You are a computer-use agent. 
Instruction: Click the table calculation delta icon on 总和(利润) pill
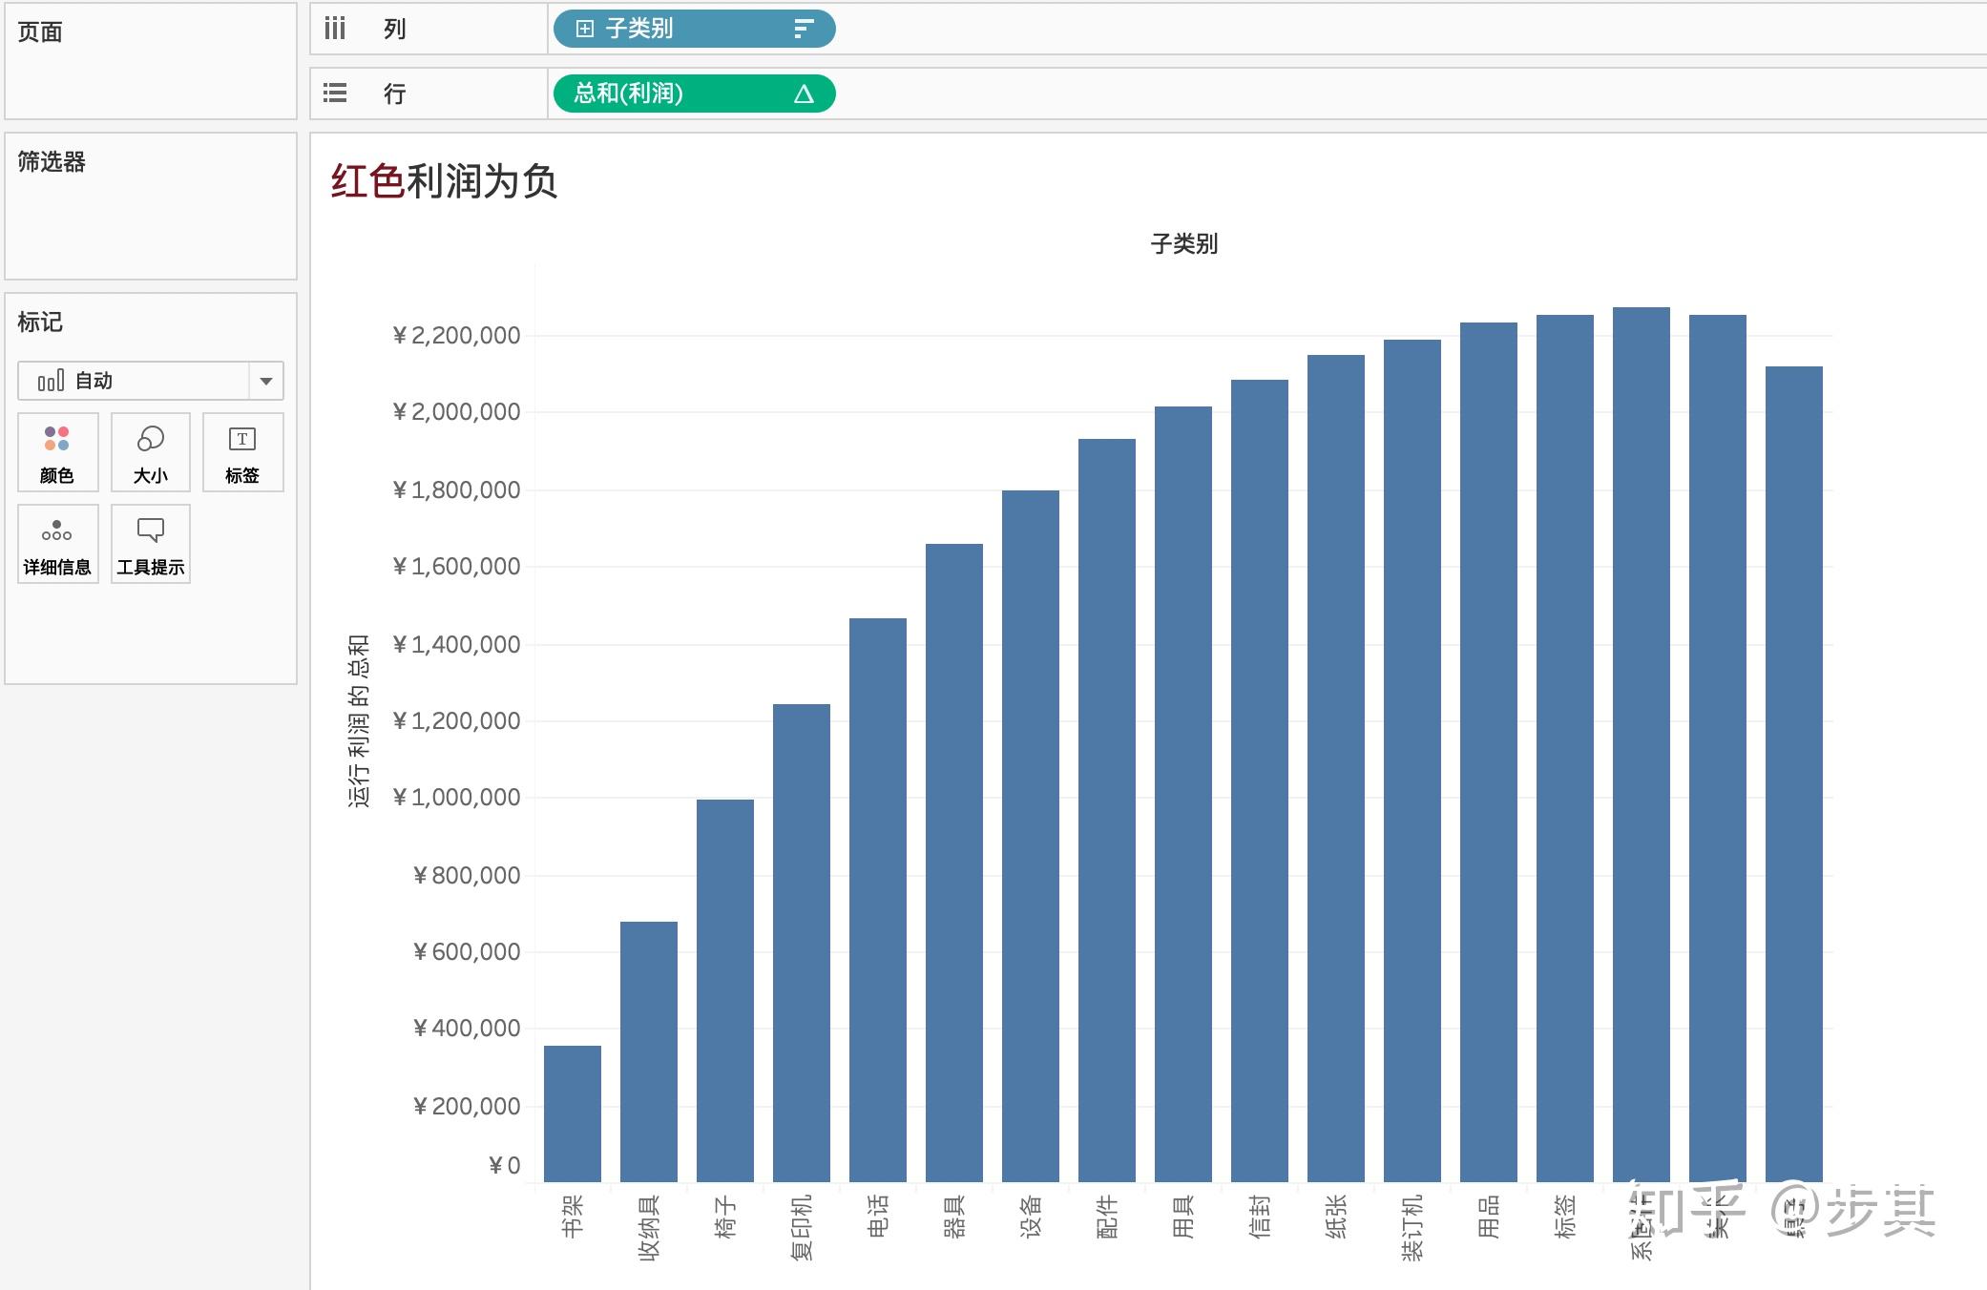tap(804, 94)
